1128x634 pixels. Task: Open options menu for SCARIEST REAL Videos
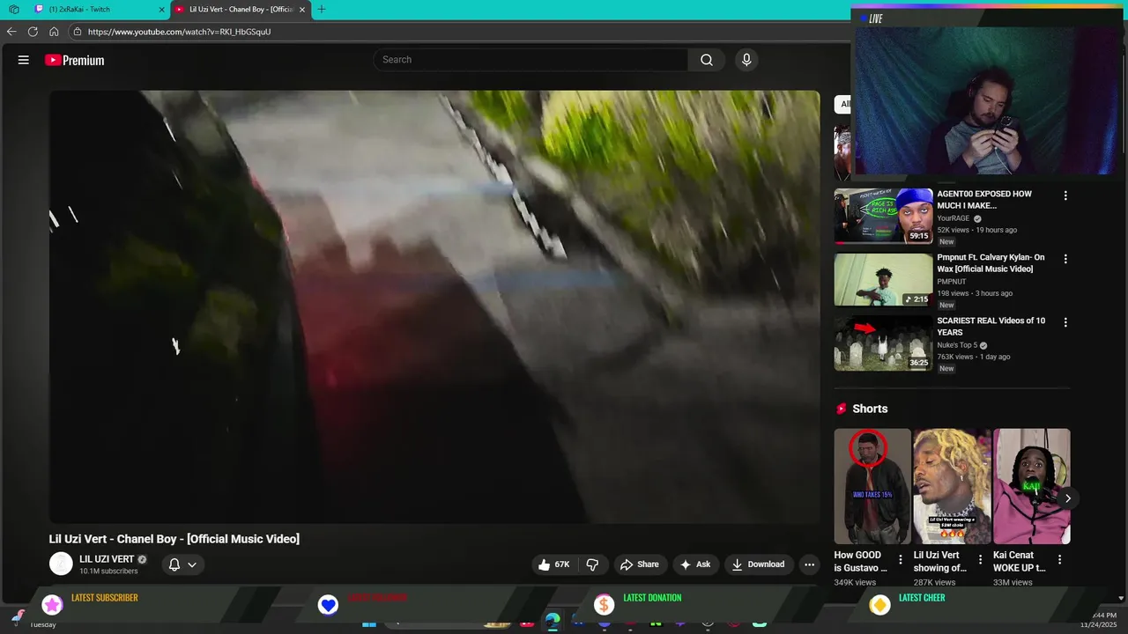pos(1065,322)
